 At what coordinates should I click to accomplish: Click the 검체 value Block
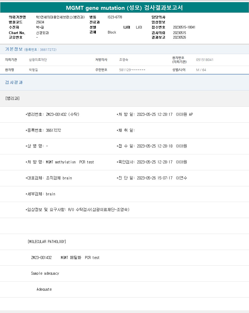[x=112, y=32]
